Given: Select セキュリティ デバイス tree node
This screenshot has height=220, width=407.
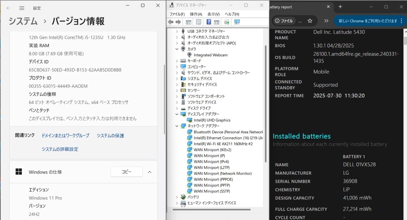Looking at the screenshot, I should (202, 85).
